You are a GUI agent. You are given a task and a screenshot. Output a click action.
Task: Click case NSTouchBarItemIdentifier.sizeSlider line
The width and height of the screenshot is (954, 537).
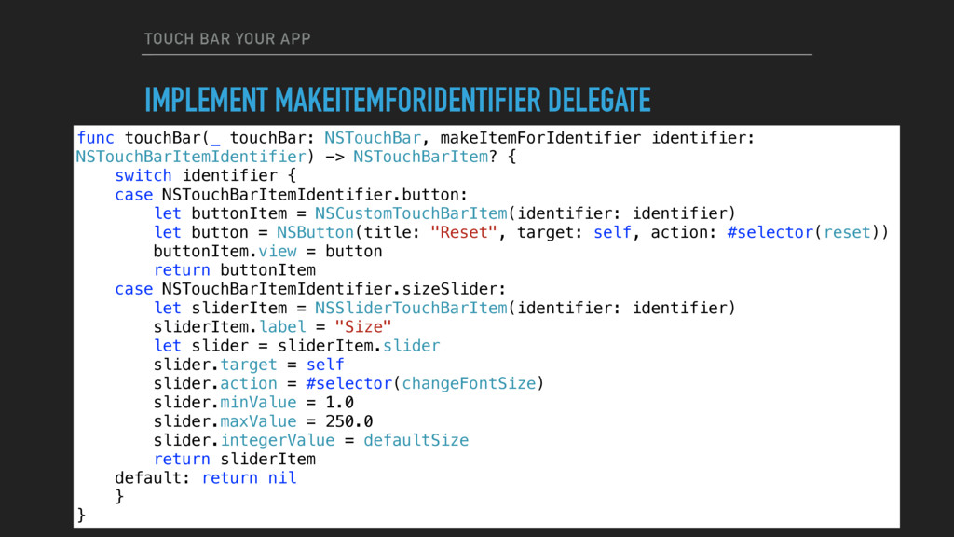(310, 289)
